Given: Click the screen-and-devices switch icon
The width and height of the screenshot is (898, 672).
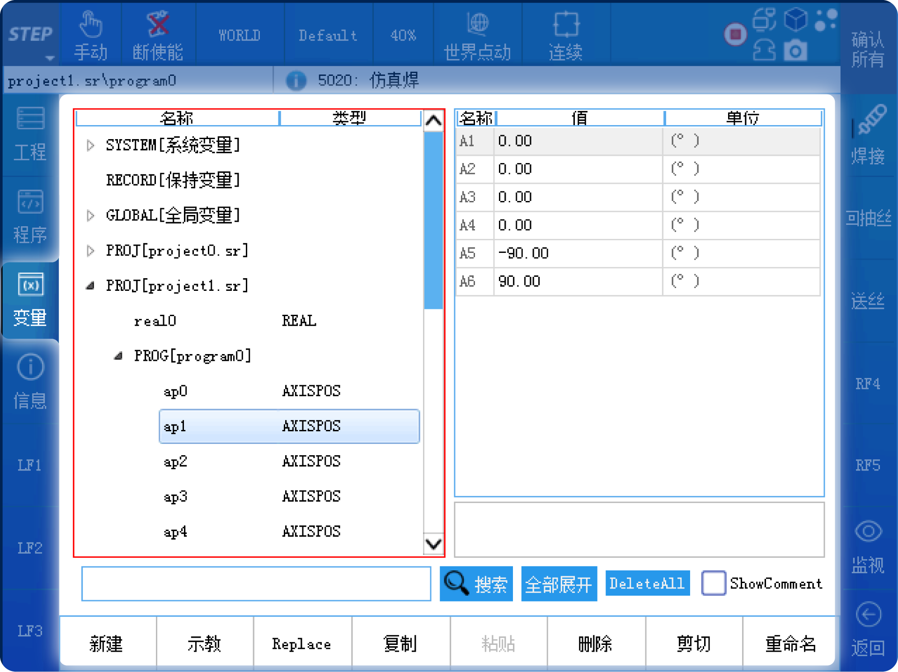Looking at the screenshot, I should (x=764, y=19).
